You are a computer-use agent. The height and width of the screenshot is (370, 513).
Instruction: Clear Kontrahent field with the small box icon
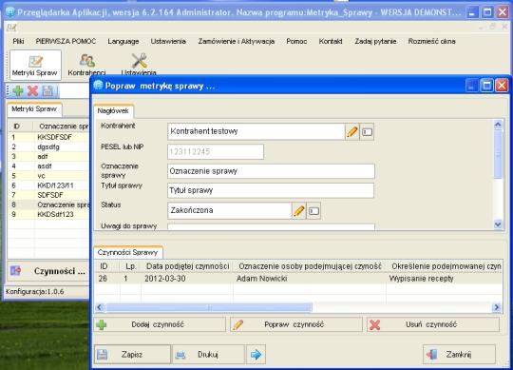367,132
